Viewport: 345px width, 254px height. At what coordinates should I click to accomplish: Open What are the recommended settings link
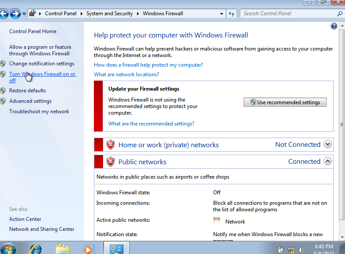point(152,124)
